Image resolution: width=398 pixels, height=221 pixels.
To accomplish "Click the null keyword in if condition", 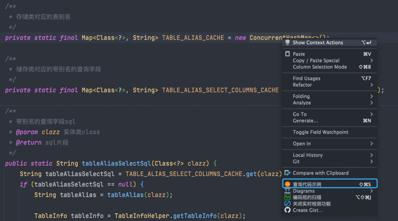I will (x=125, y=185).
